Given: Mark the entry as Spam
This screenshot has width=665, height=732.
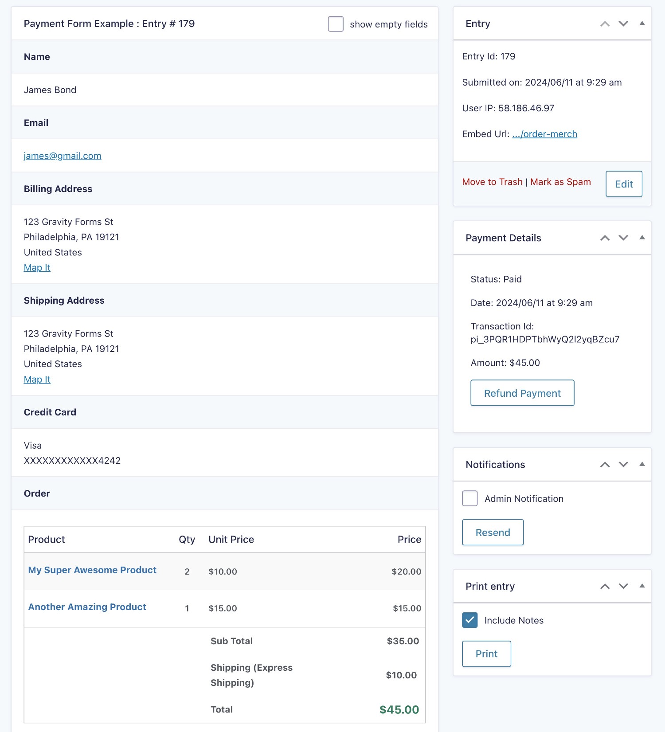Looking at the screenshot, I should (560, 182).
